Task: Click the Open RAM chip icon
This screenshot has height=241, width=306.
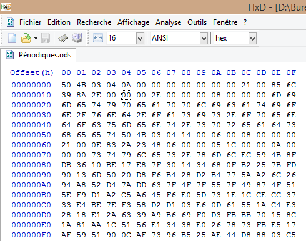Action: [63, 38]
